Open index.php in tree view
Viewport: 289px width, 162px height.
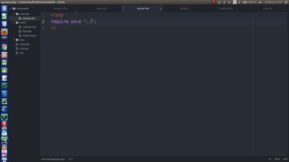(24, 44)
